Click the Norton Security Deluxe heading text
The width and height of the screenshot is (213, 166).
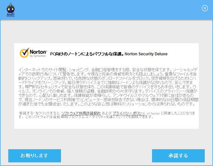click(x=146, y=54)
